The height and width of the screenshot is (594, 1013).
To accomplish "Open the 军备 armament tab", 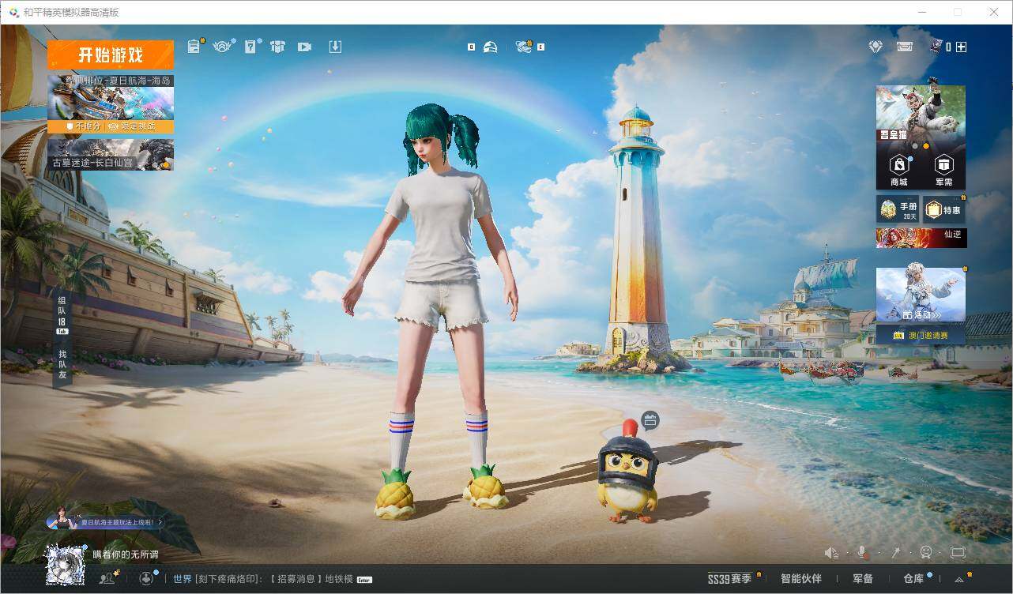I will [863, 579].
